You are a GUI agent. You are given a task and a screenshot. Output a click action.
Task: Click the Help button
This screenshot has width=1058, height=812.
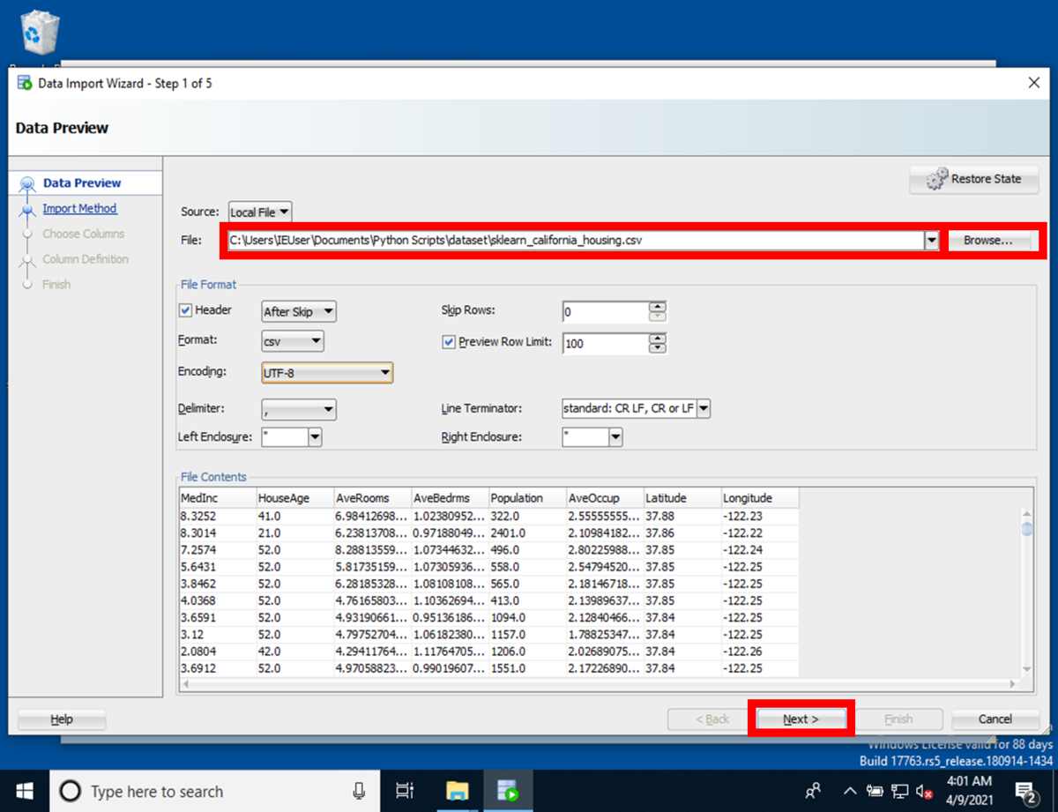[62, 719]
